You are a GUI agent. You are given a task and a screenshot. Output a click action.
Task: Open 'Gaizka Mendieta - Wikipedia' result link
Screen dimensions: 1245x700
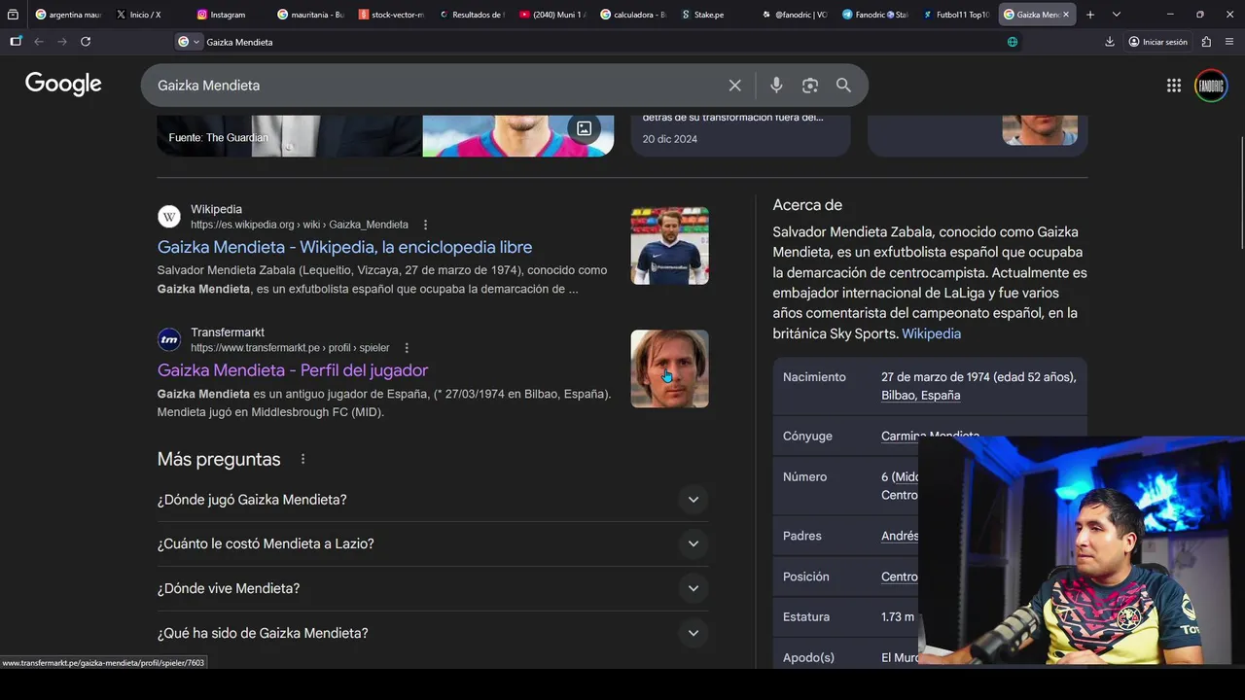[x=344, y=247]
